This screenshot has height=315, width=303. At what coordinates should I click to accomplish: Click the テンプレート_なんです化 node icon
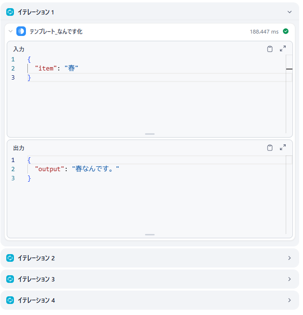(x=21, y=32)
